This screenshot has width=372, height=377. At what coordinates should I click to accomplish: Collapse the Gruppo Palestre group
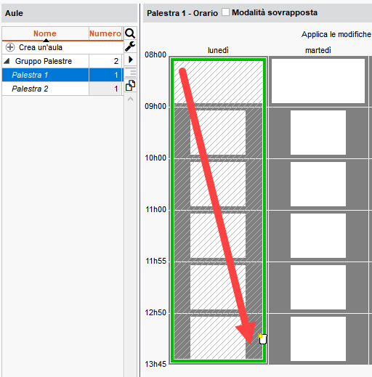[7, 61]
